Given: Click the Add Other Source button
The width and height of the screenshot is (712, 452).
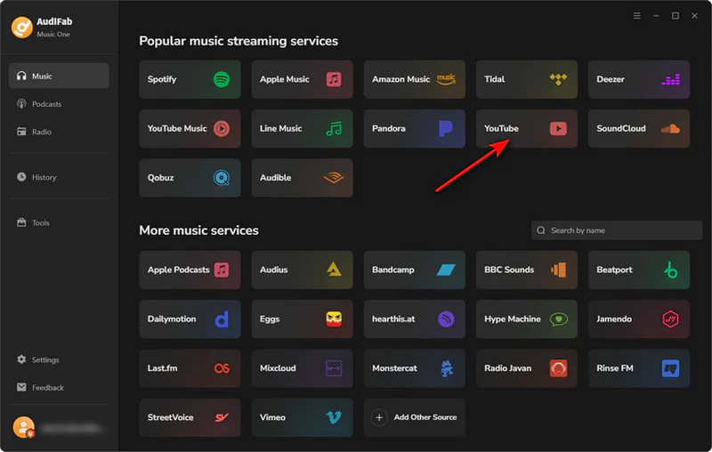Looking at the screenshot, I should (x=414, y=417).
